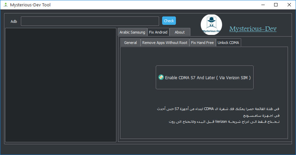The height and width of the screenshot is (155, 296).
Task: Click the Arabic line mentioning Verizon
Action: click(224, 122)
